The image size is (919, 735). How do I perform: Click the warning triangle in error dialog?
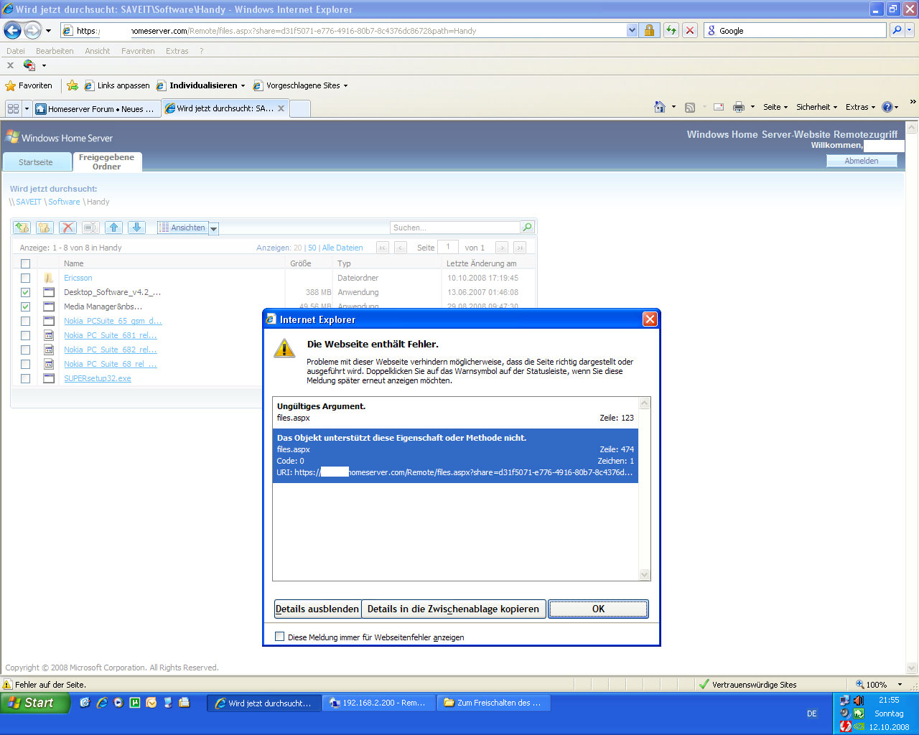coord(284,348)
